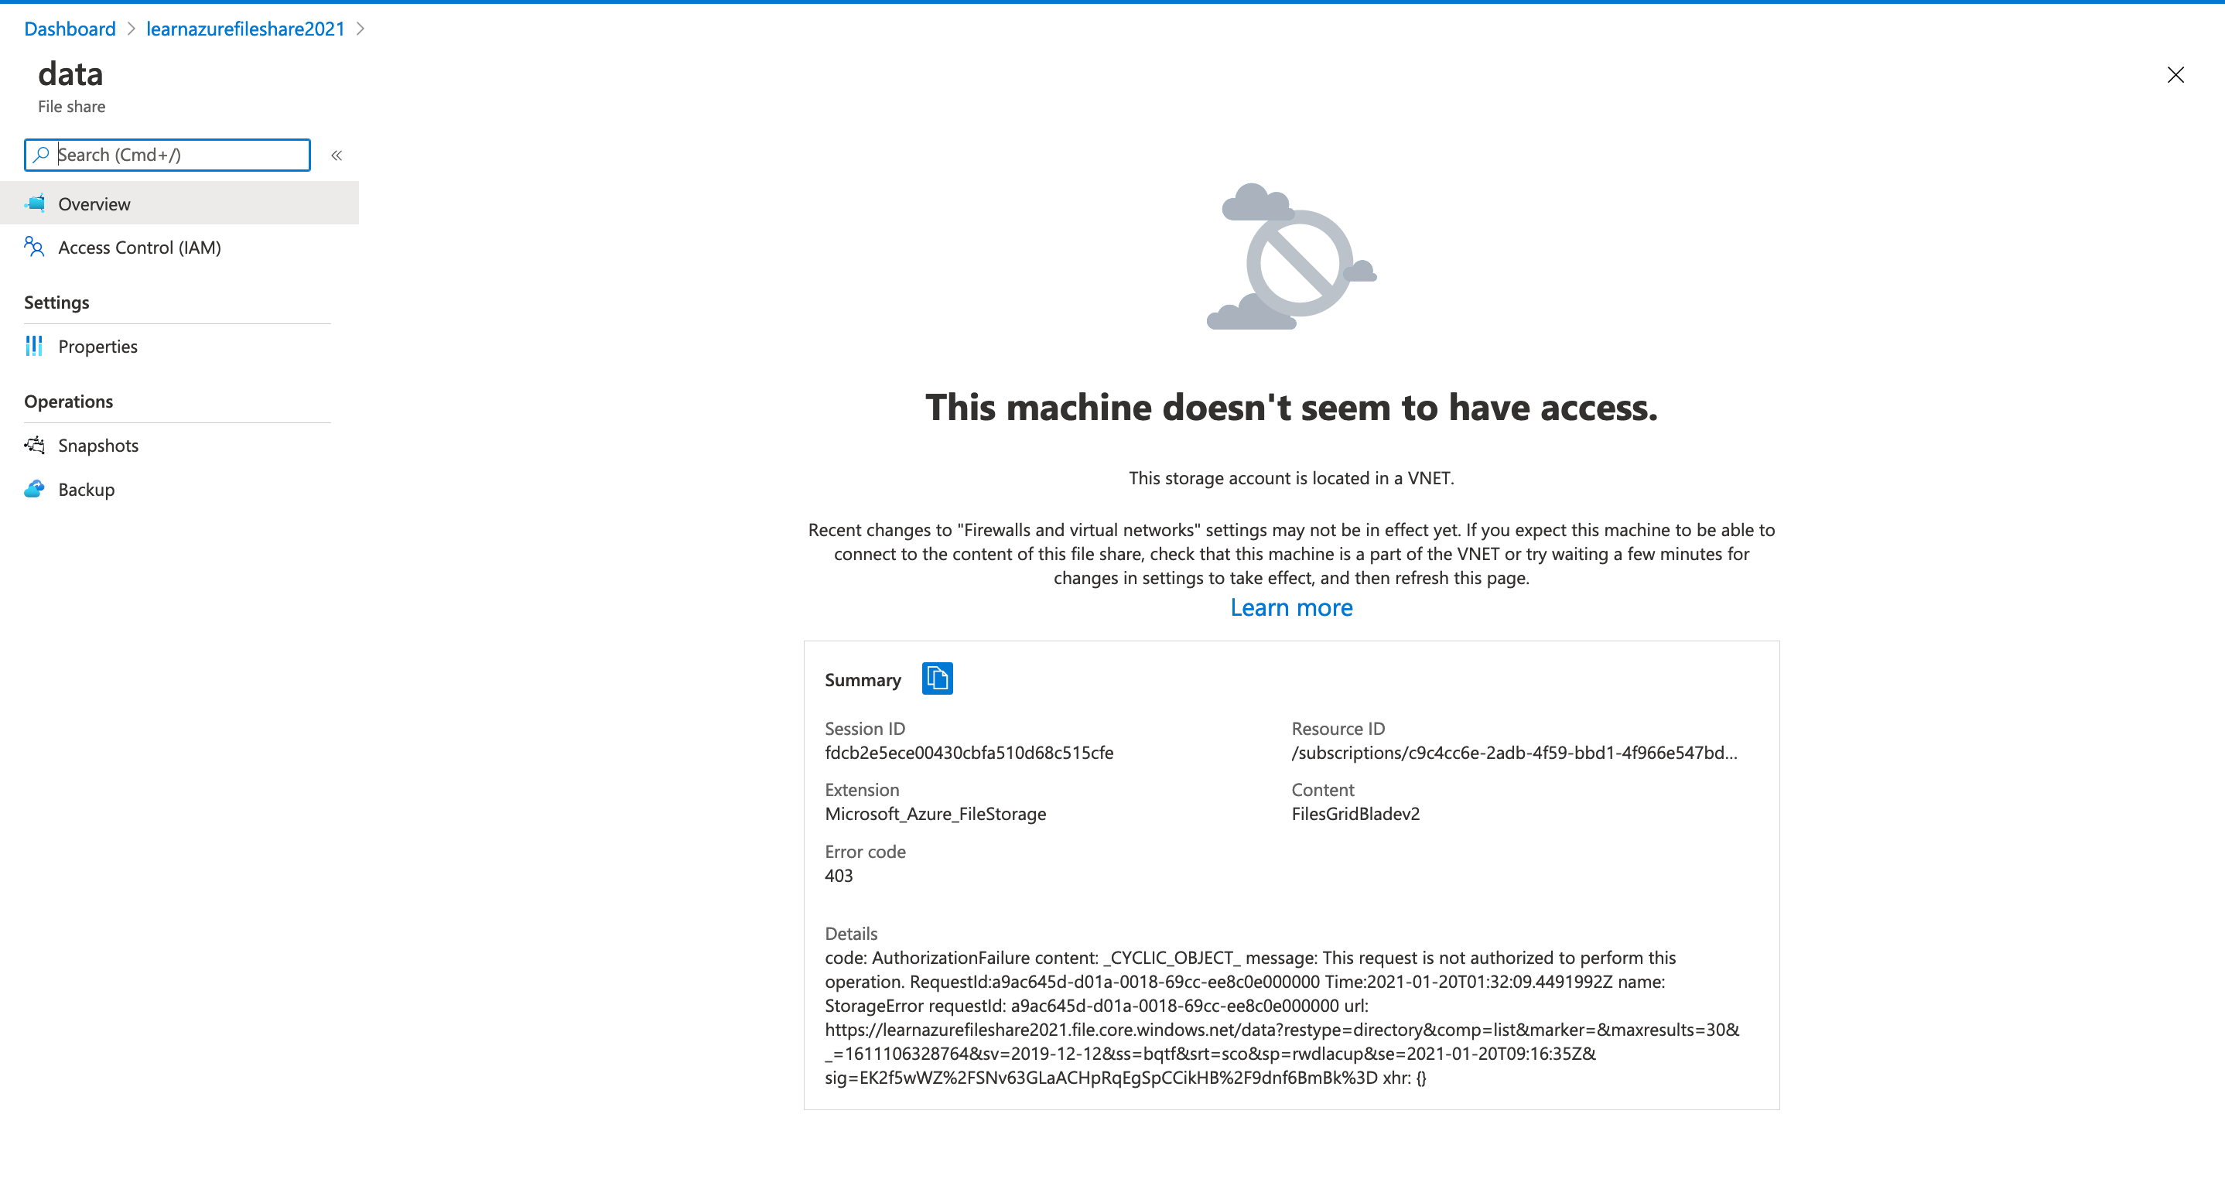Click the Overview file share icon

click(36, 203)
